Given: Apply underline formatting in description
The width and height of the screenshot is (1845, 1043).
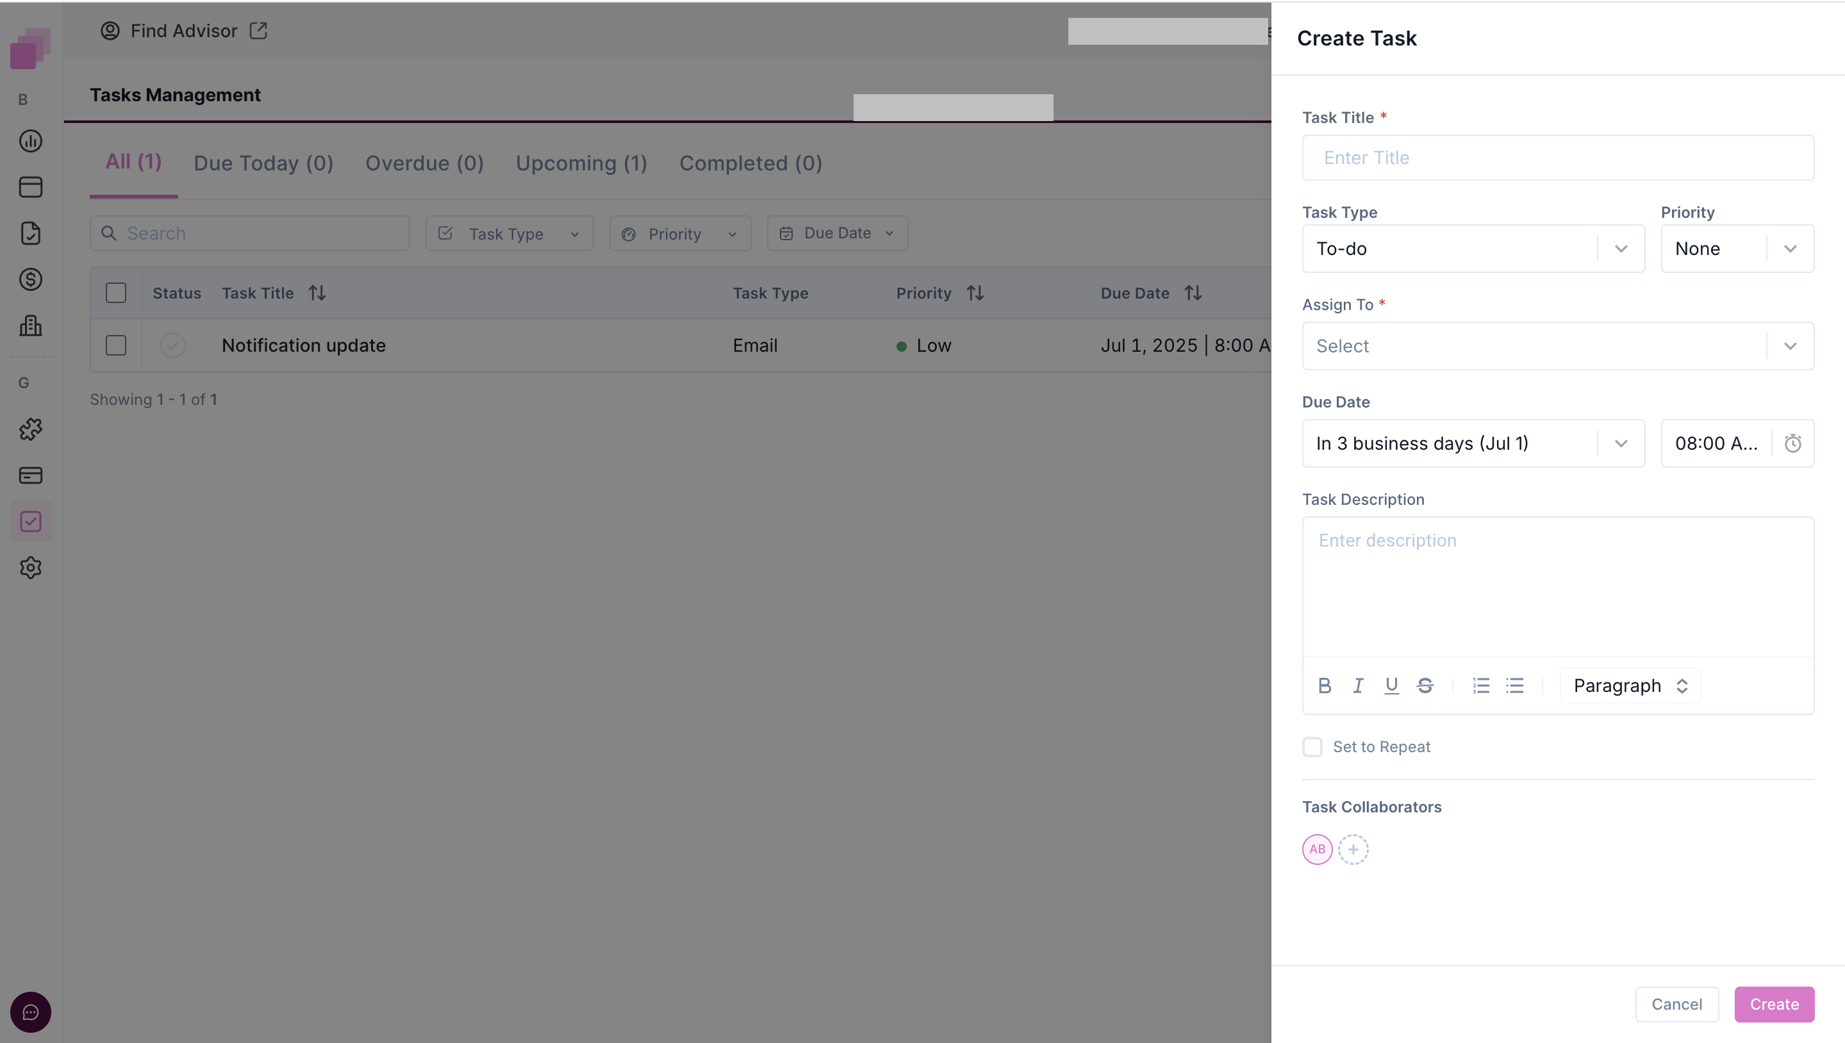Looking at the screenshot, I should pyautogui.click(x=1391, y=686).
